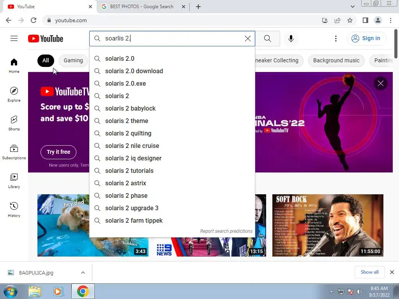Open Shorts in the sidebar
Screen dimensions: 399x299
(x=14, y=123)
